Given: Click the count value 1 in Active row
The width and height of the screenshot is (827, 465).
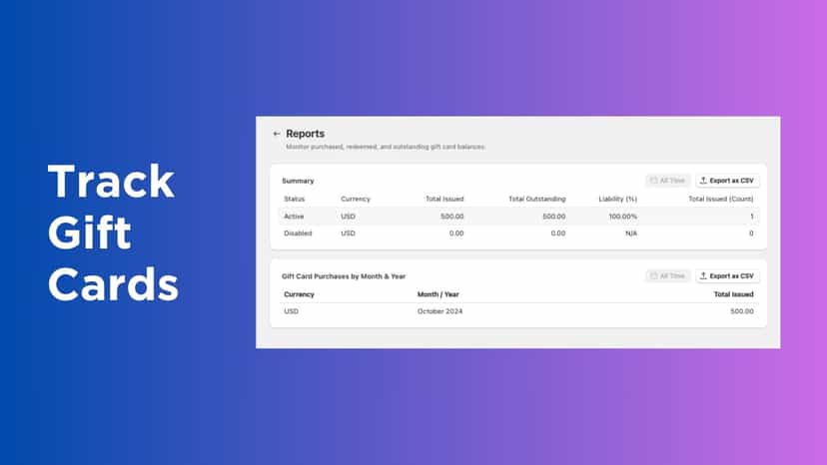Looking at the screenshot, I should [x=751, y=217].
